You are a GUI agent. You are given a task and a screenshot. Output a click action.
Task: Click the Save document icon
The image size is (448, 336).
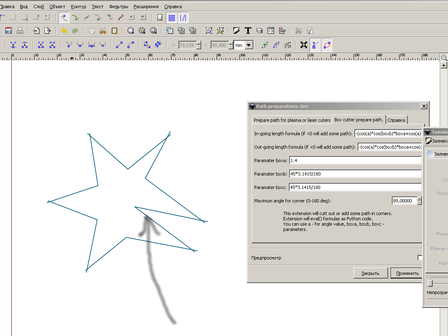point(9,31)
